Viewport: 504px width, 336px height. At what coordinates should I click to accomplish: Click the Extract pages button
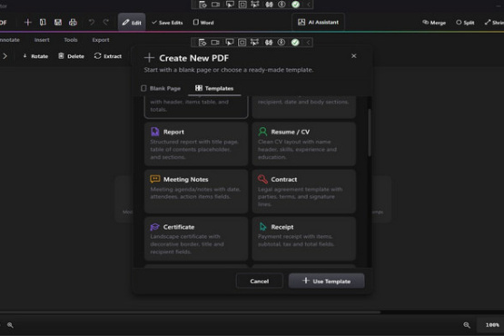[108, 56]
